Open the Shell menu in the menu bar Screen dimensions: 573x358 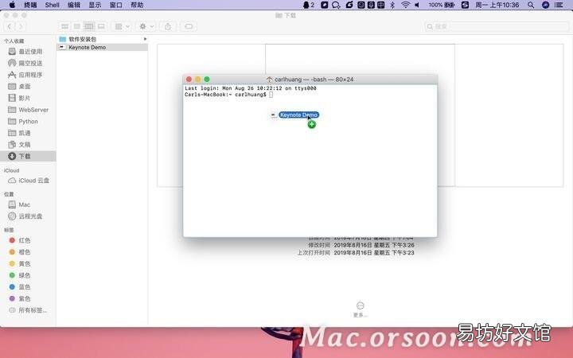(53, 5)
